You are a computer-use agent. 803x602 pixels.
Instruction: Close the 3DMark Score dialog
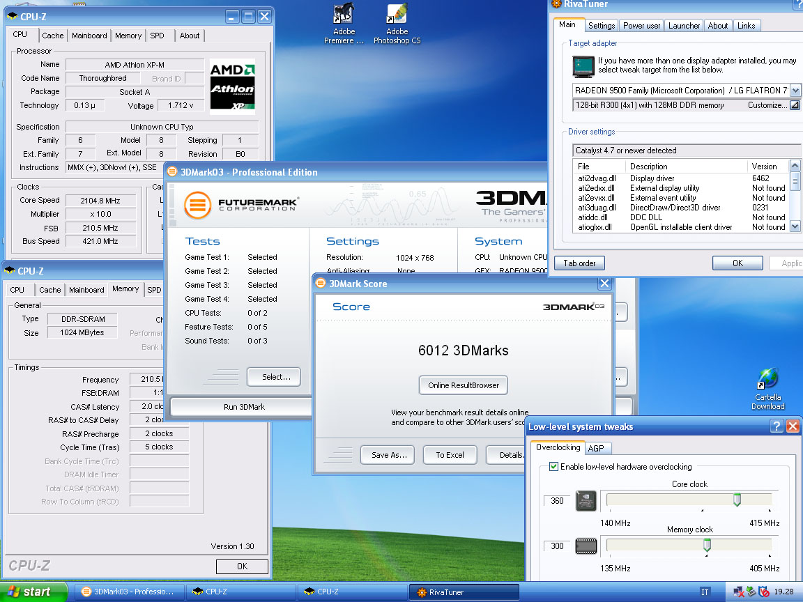(x=604, y=283)
